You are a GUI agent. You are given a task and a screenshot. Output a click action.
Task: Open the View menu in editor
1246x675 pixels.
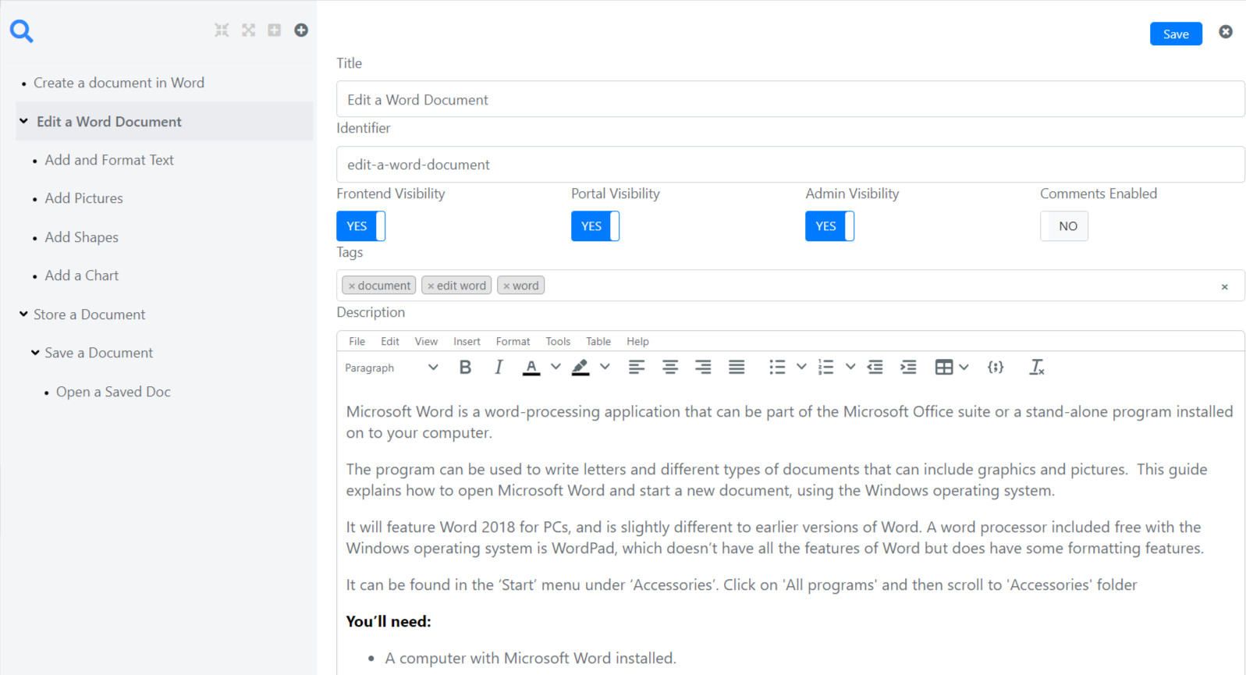426,342
